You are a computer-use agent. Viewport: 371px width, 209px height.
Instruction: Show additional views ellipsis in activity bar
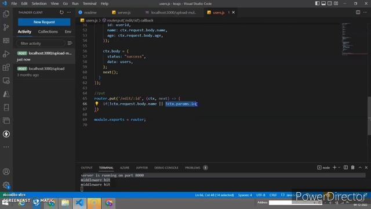pyautogui.click(x=6, y=147)
